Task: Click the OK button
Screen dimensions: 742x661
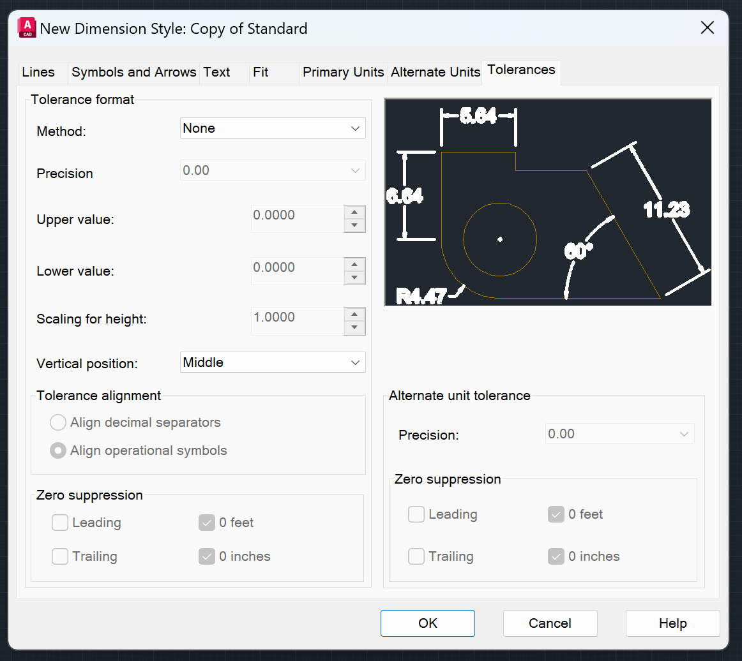Action: point(427,623)
